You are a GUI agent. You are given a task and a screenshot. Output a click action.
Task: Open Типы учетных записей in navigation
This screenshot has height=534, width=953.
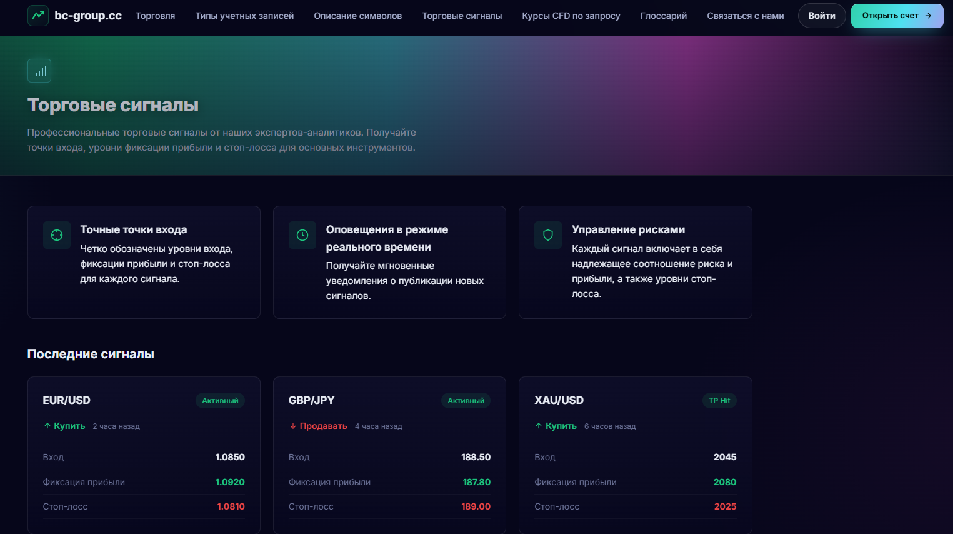[x=244, y=16]
